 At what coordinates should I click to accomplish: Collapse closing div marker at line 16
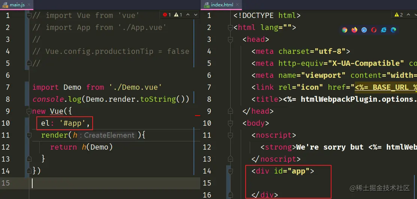point(230,195)
